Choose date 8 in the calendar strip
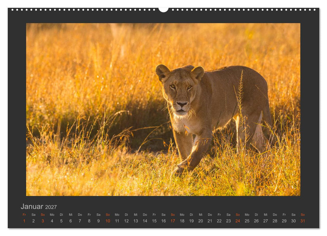327x236 pixels. coord(89,221)
